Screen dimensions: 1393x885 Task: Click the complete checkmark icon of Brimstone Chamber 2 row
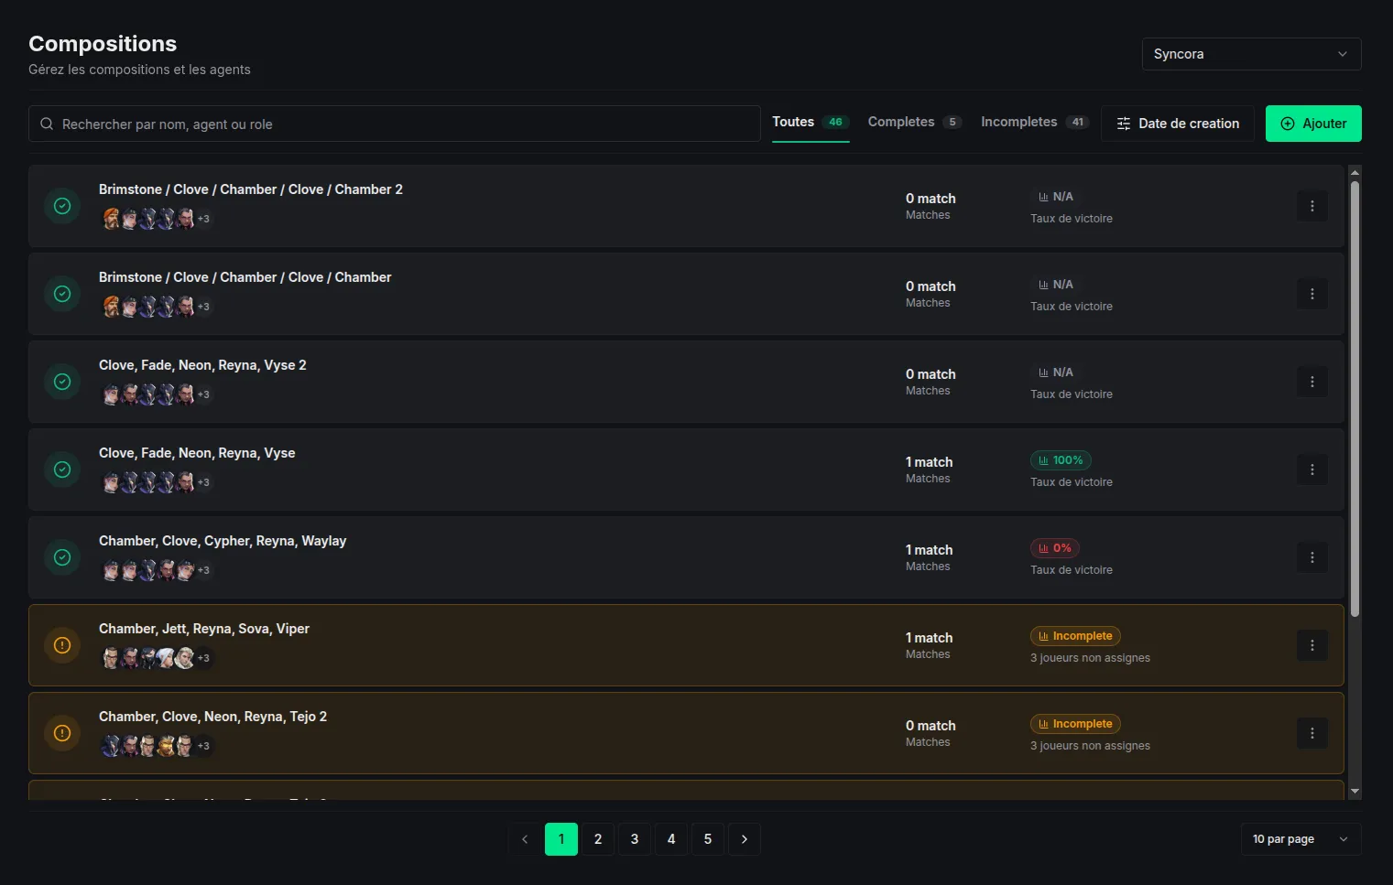coord(62,206)
